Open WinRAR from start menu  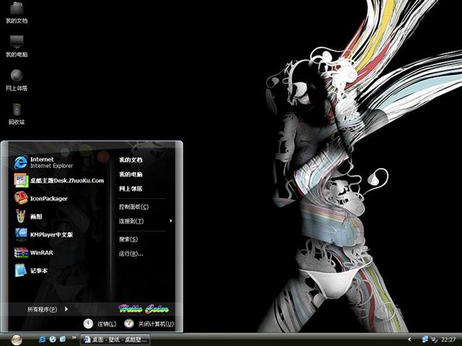point(34,252)
